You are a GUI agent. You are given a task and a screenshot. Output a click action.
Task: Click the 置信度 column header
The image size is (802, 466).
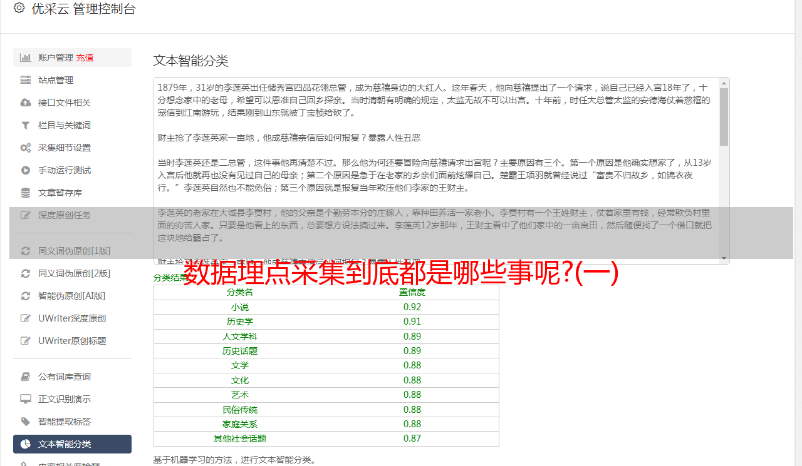[x=412, y=292]
